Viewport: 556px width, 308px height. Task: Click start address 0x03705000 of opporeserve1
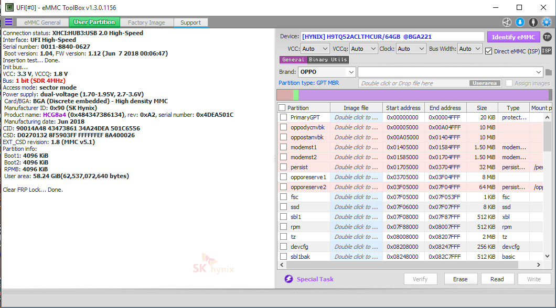[x=402, y=177]
